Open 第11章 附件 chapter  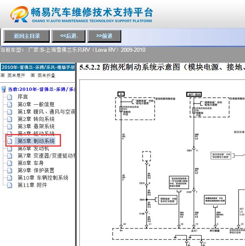[32, 185]
